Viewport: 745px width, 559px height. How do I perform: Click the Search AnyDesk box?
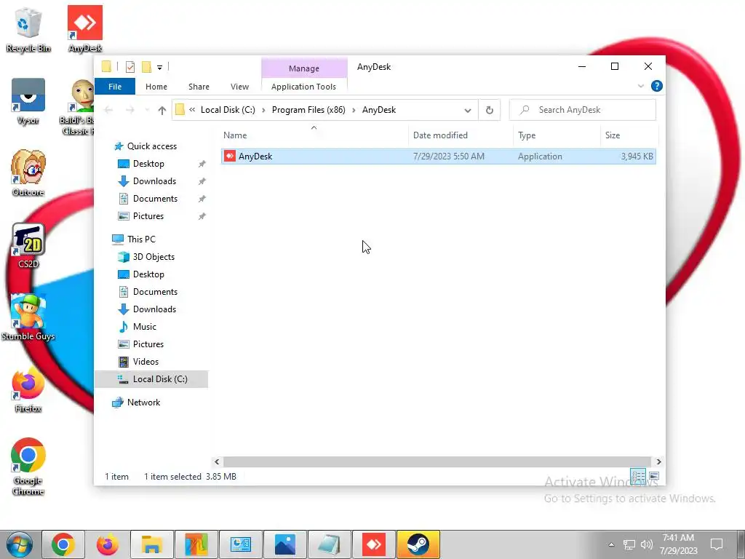583,110
